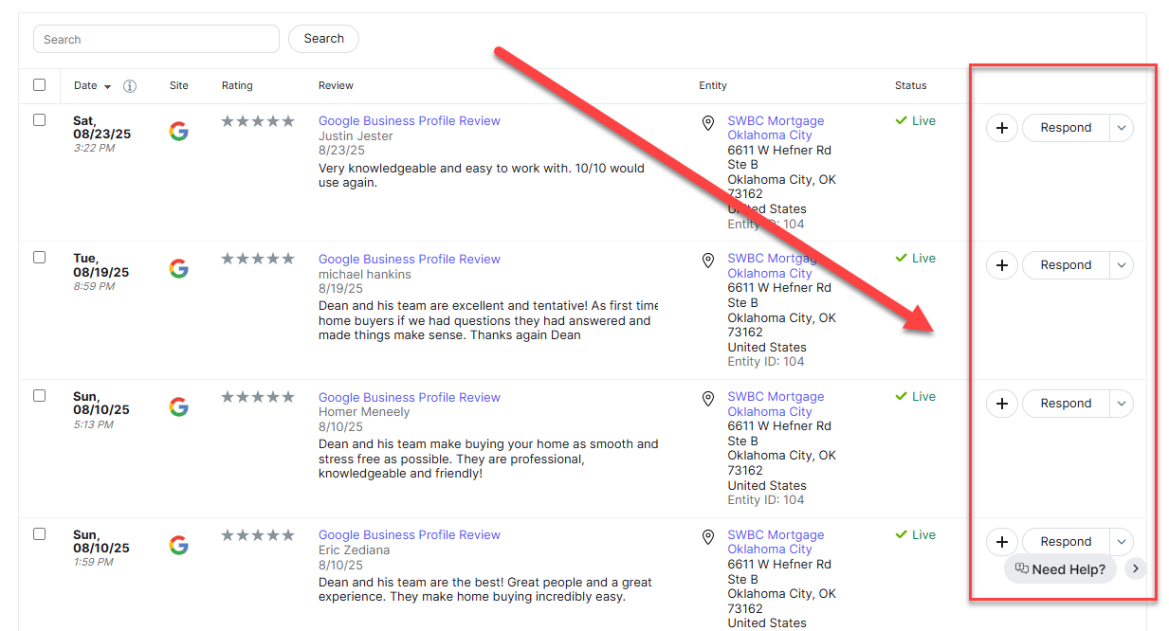Click review text 'Dean and his team are the best'

tap(485, 589)
